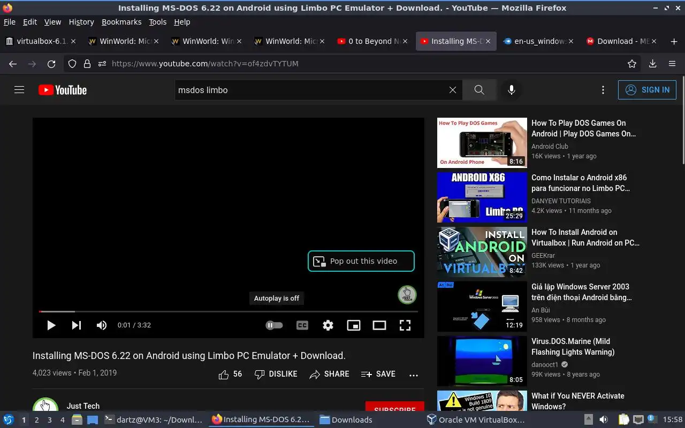Viewport: 685px width, 428px height.
Task: Open player settings gear
Action: coord(328,325)
